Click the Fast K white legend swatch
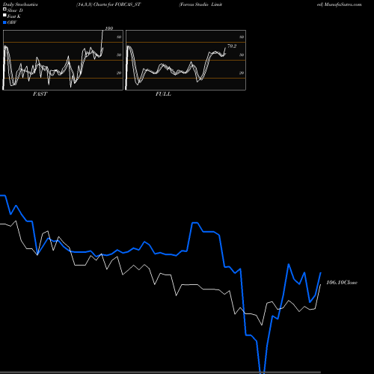This screenshot has width=374, height=374. coord(4,16)
